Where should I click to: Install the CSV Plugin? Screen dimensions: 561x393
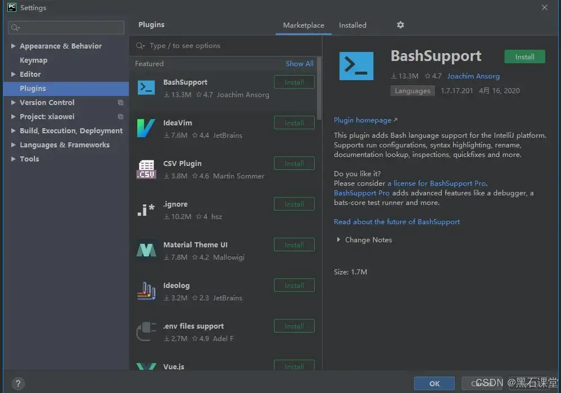coord(294,163)
